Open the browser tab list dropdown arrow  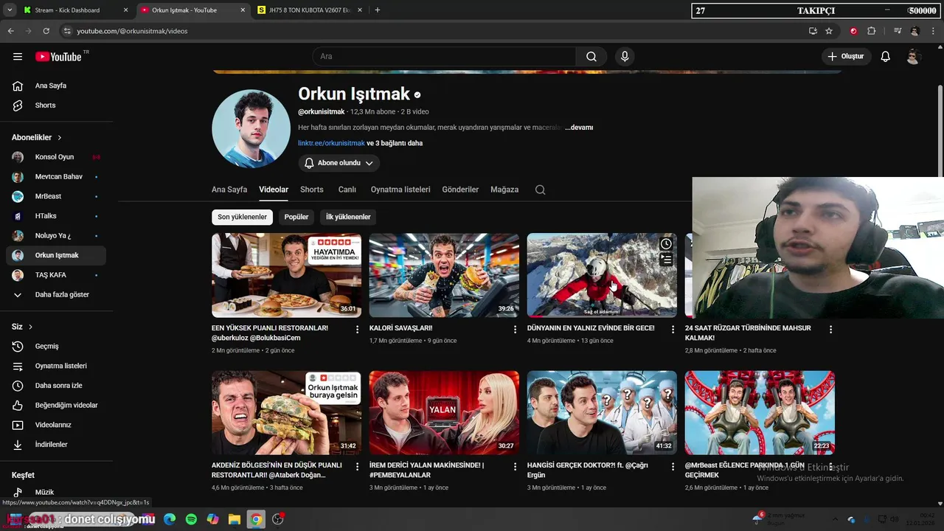tap(10, 10)
